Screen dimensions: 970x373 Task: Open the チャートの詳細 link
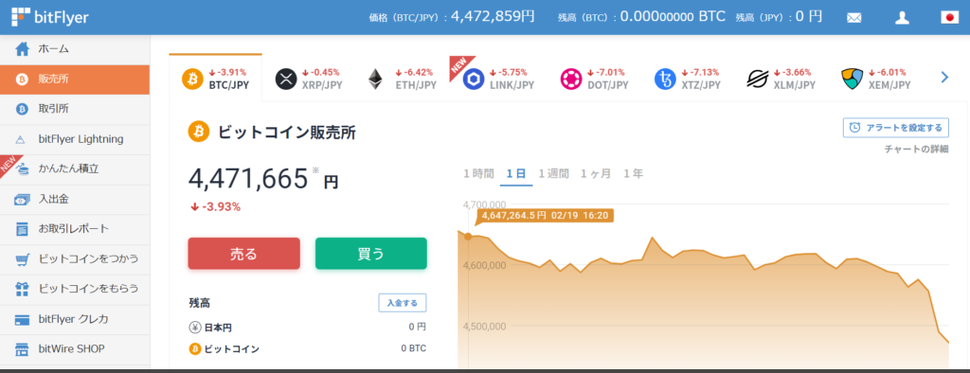(916, 149)
